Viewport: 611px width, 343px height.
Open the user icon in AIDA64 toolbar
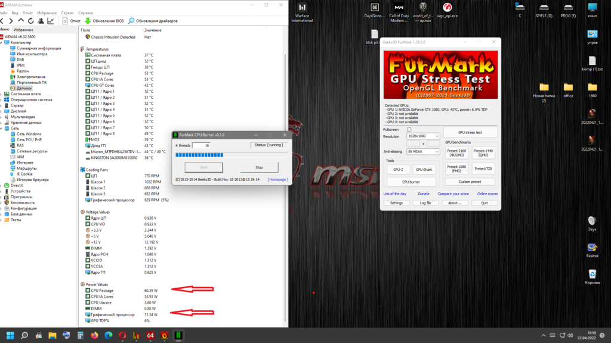click(41, 21)
